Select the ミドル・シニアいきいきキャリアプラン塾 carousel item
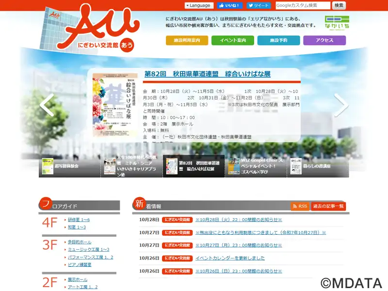The image size is (388, 291). coord(131,166)
